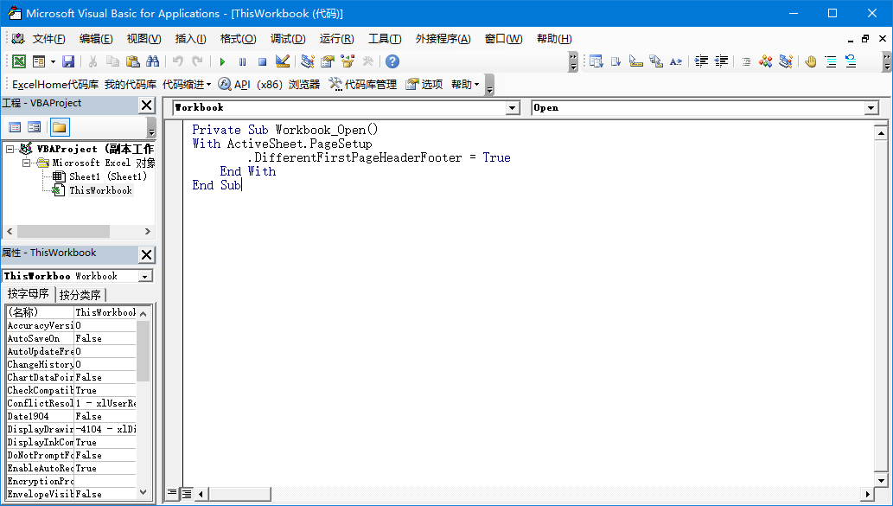Open the 文件(F) menu
This screenshot has width=893, height=506.
[x=49, y=39]
